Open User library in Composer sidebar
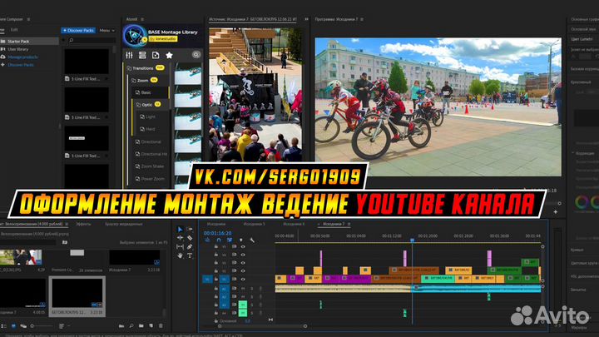Viewport: 599px width, 337px height. point(17,49)
